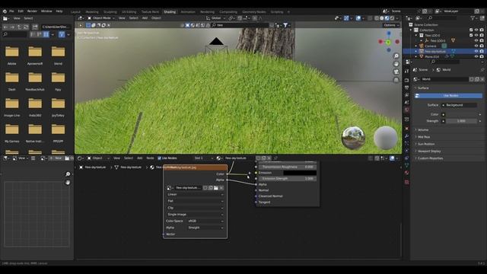Click Surface Background shader button

tap(460, 105)
